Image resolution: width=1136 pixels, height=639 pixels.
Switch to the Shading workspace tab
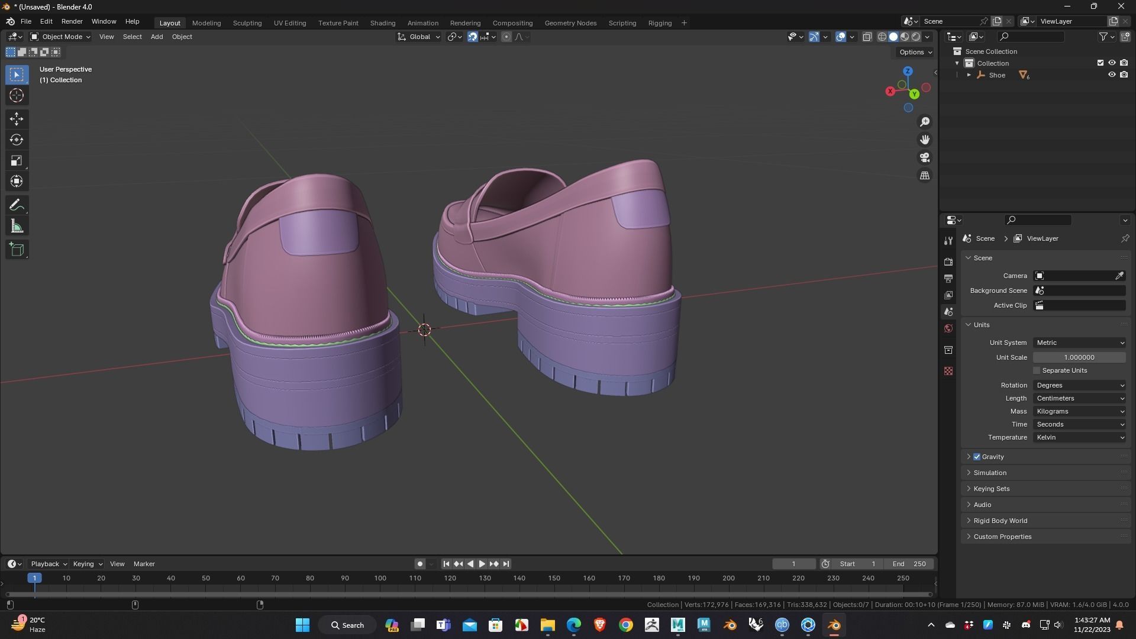coord(383,23)
